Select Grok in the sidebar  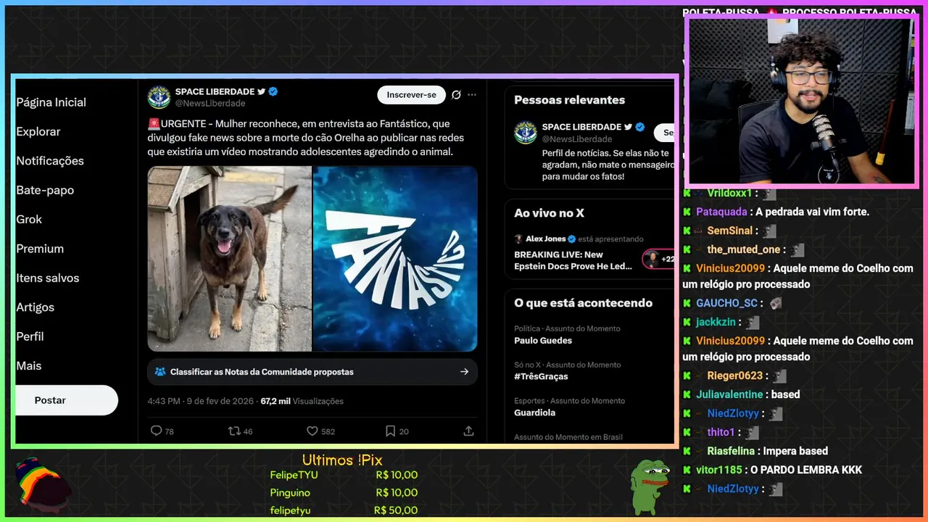click(29, 219)
